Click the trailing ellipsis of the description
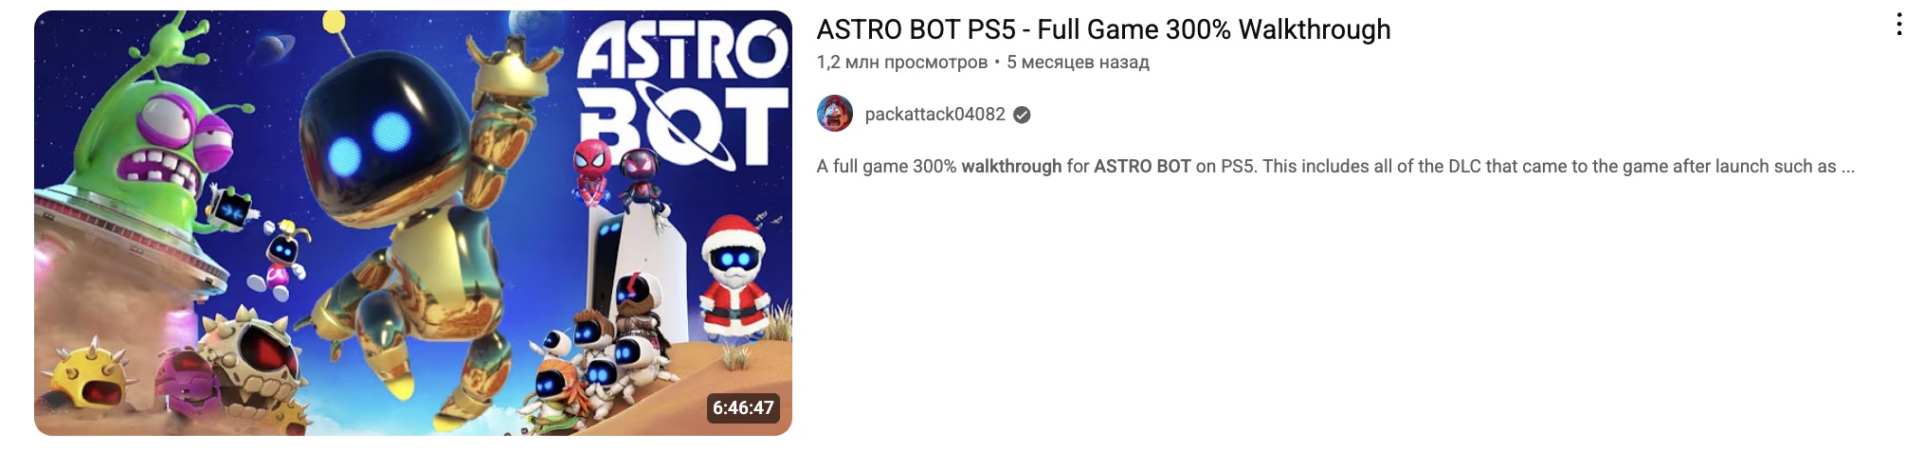Viewport: 1905px width, 451px height. pos(1847,167)
